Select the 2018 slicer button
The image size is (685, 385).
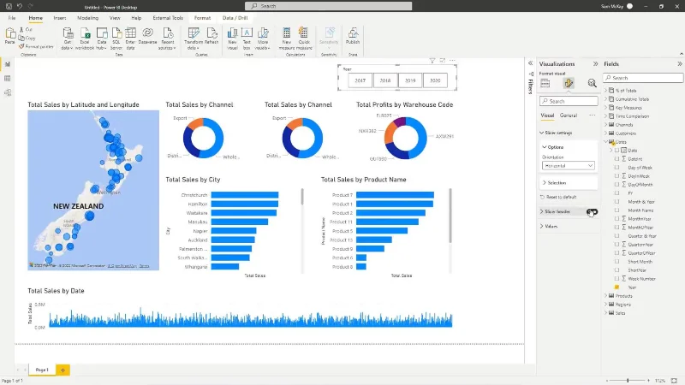pyautogui.click(x=385, y=80)
